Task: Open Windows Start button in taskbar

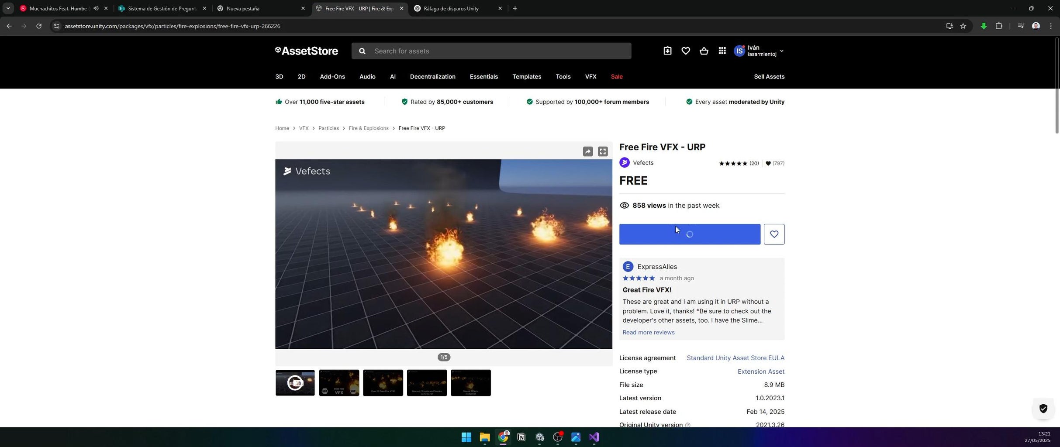Action: (466, 437)
